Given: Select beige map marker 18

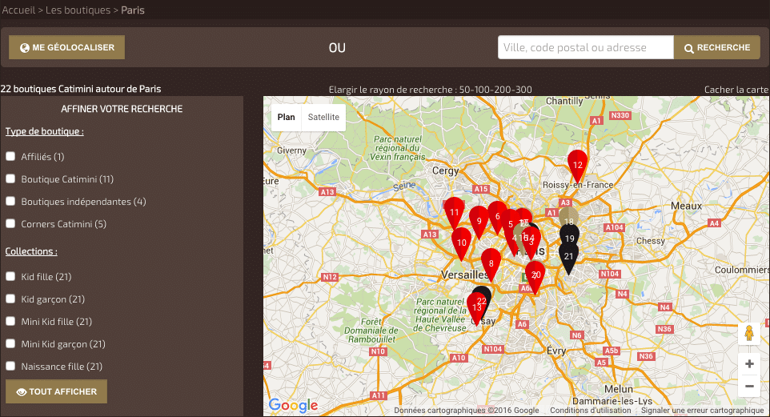Looking at the screenshot, I should tap(570, 215).
